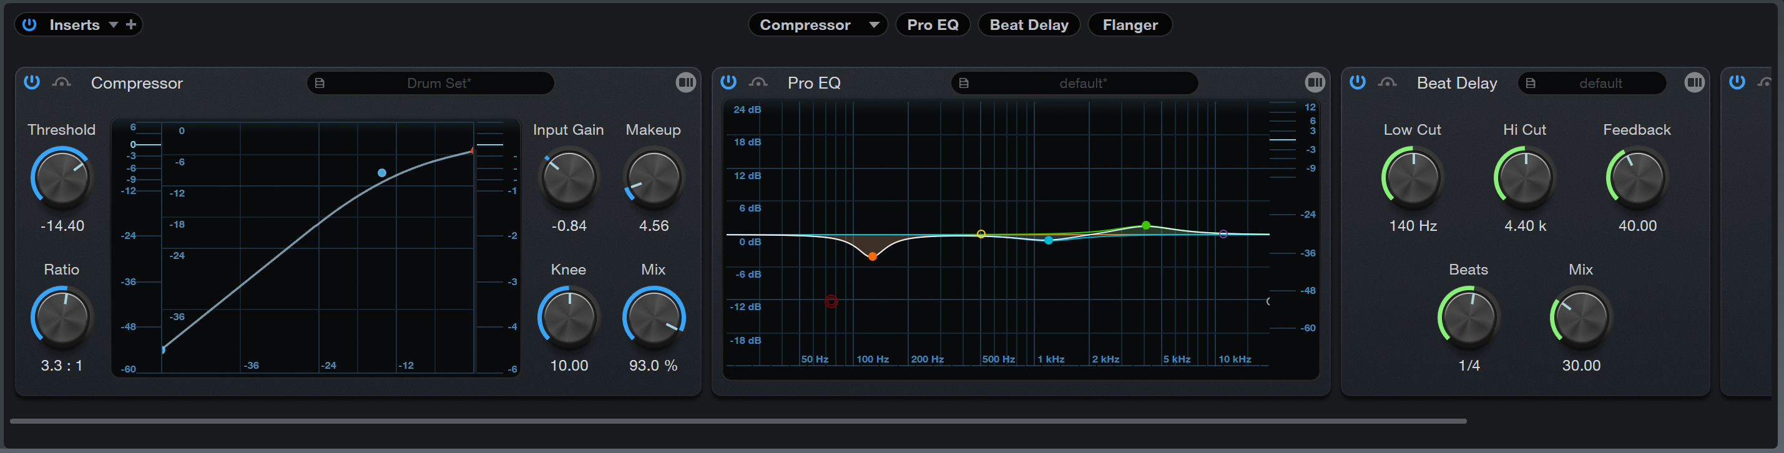Image resolution: width=1784 pixels, height=453 pixels.
Task: Open Beat Delay sidechain icon
Action: click(x=1387, y=83)
